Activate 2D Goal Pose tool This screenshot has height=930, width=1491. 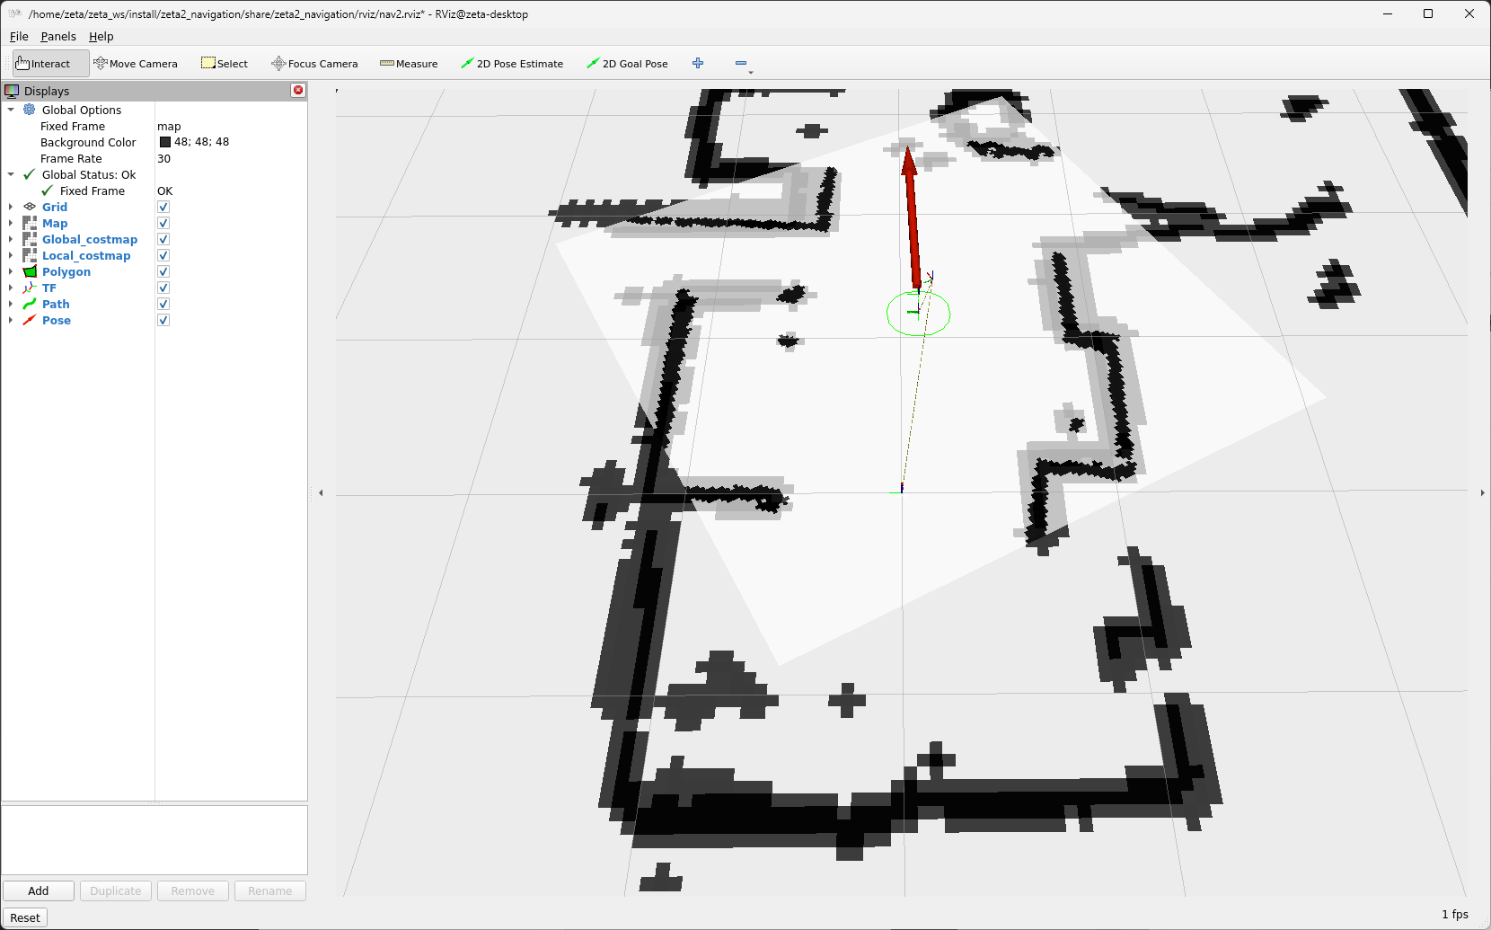627,64
